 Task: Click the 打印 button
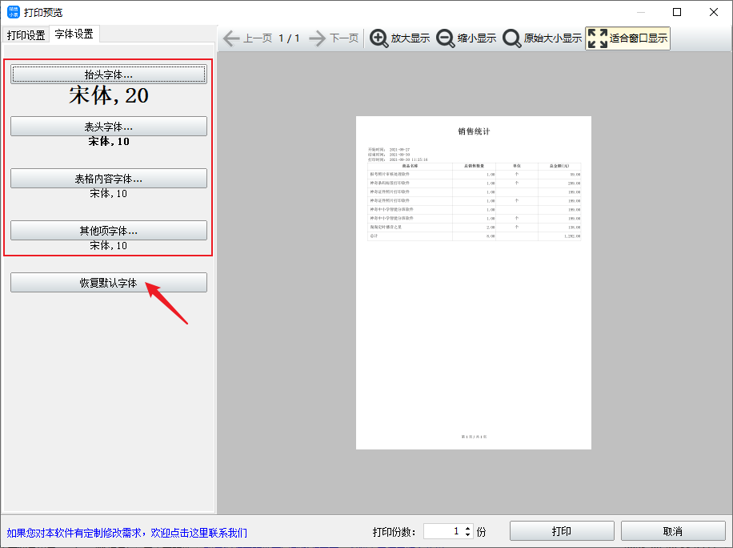tap(562, 531)
